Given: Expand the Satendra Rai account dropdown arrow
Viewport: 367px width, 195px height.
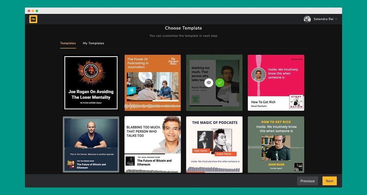Looking at the screenshot, I should [x=336, y=19].
